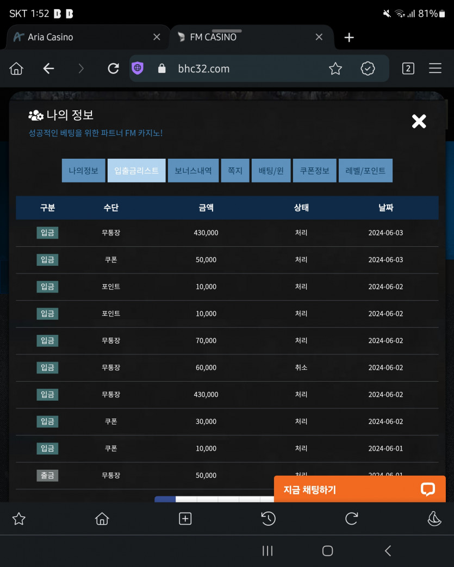Bookmark page with the star in the address bar
The height and width of the screenshot is (567, 454).
click(335, 68)
